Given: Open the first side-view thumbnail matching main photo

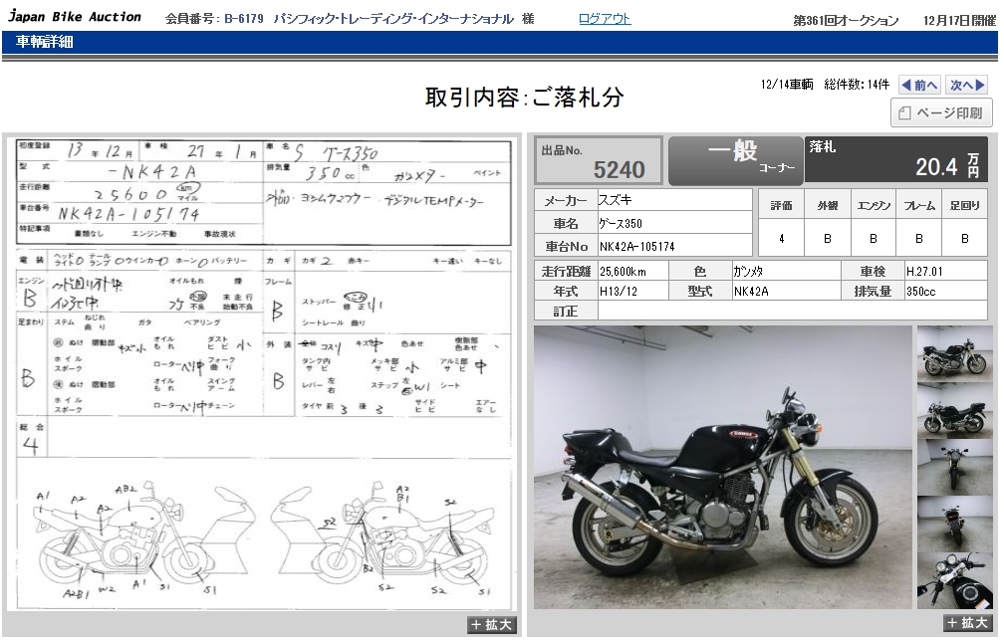Looking at the screenshot, I should (x=954, y=353).
